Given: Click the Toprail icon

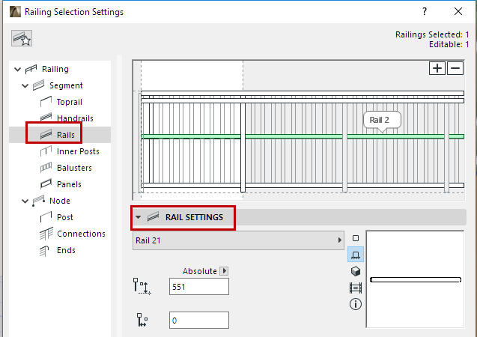Looking at the screenshot, I should coord(46,102).
